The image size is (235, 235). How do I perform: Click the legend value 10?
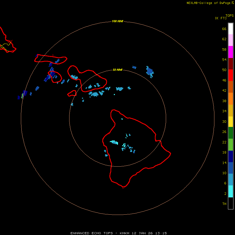[x=224, y=173]
